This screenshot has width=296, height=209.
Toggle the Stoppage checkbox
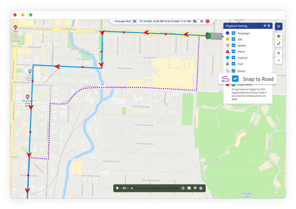pos(234,33)
